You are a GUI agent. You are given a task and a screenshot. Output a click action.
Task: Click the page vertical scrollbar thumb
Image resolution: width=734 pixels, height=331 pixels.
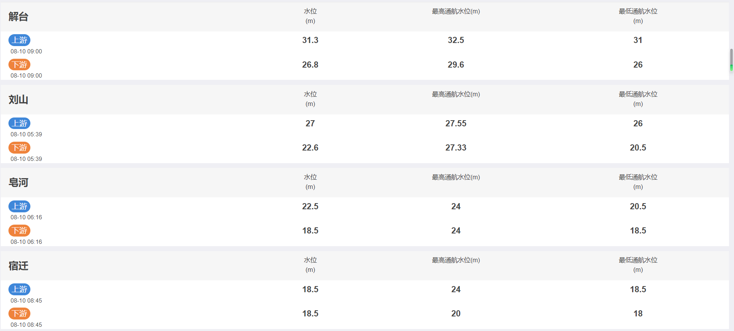(731, 60)
